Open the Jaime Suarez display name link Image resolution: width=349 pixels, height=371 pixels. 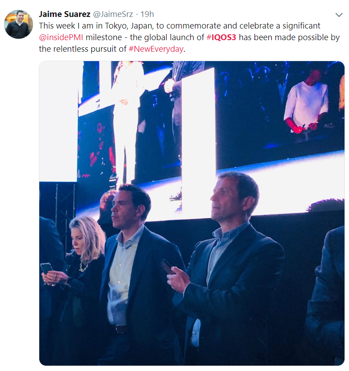point(64,14)
